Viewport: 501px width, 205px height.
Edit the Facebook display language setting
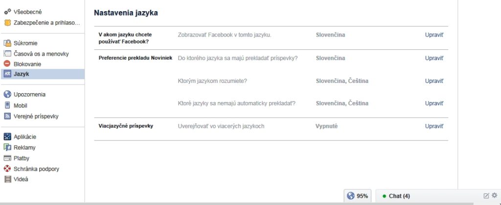click(434, 35)
